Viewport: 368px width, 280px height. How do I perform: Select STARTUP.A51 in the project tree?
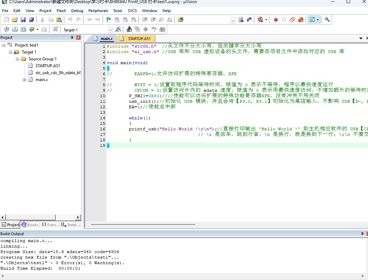(48, 66)
